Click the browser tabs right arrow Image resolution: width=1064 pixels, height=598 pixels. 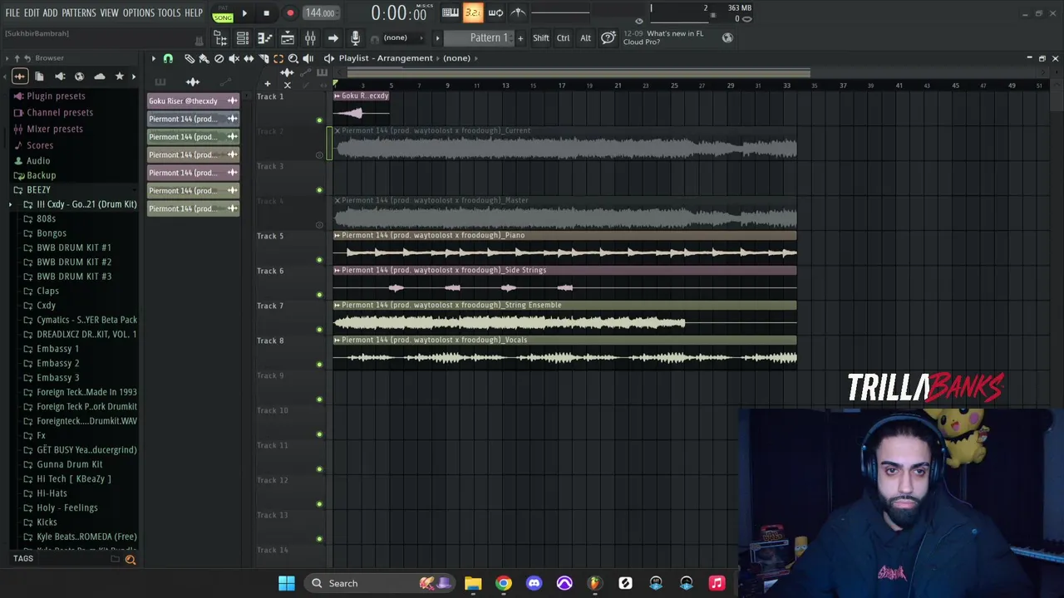134,76
